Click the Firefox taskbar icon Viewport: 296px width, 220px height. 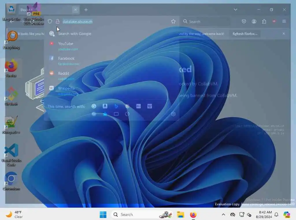[193, 215]
